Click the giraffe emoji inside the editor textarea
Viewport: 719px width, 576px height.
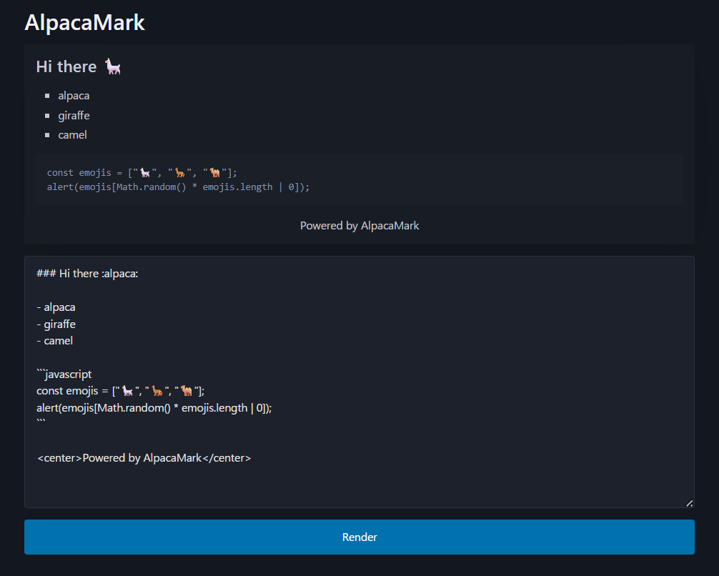point(157,391)
